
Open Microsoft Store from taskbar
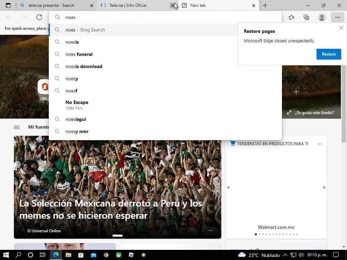click(x=81, y=255)
